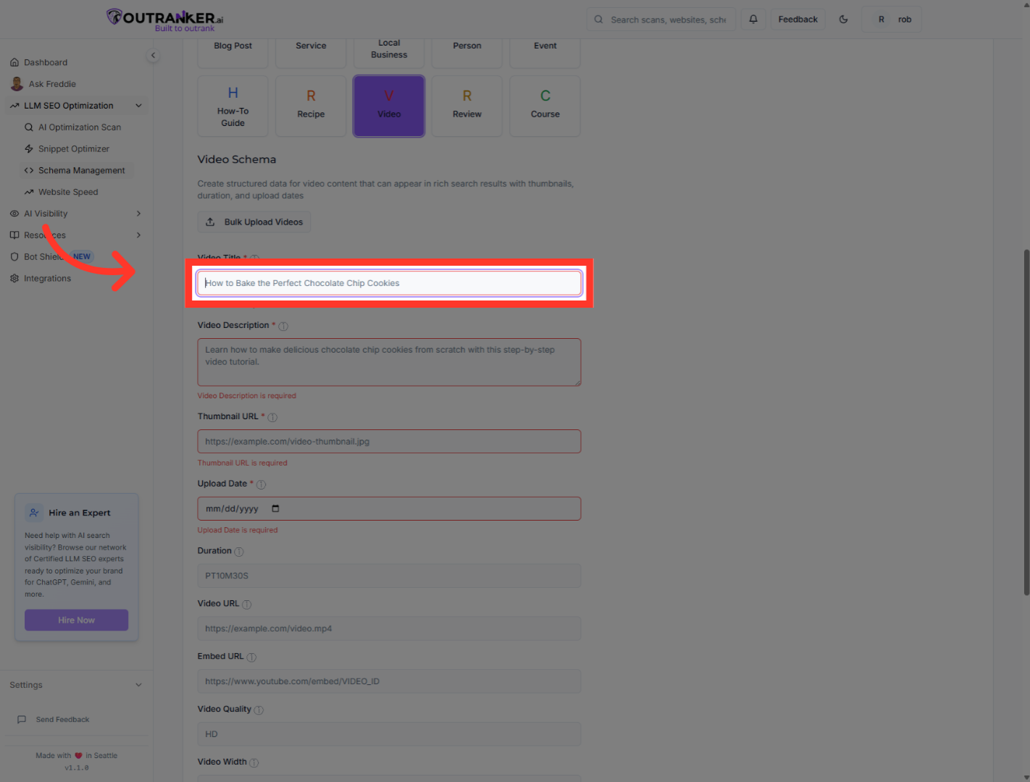The height and width of the screenshot is (782, 1030).
Task: Click info icon next to Video Description
Action: [283, 327]
